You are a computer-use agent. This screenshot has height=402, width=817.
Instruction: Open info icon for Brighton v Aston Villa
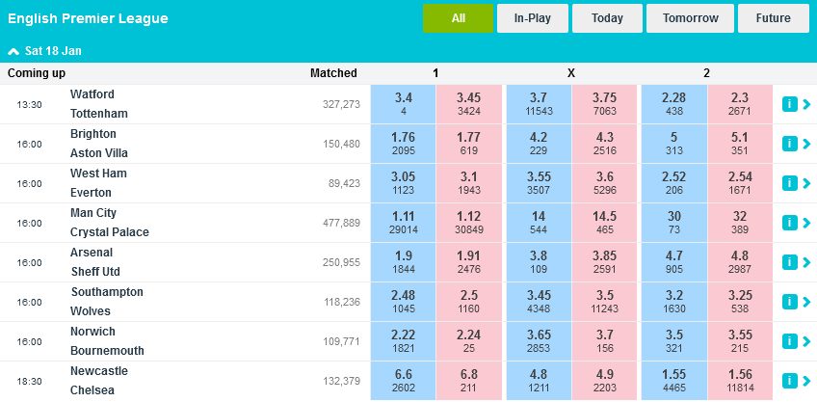pos(789,144)
